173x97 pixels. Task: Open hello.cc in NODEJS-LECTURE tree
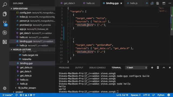[32, 80]
